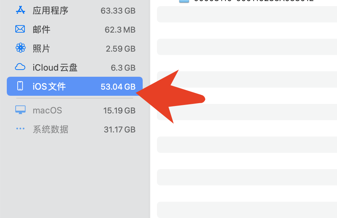This screenshot has width=337, height=218.
Task: Open the iCloud云盘 category
Action: coord(55,68)
